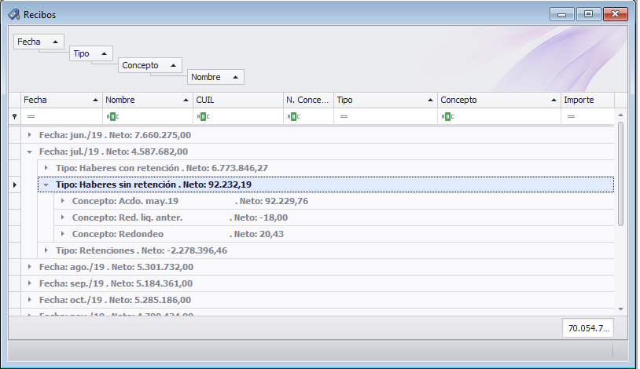Click the filter operator icon under Concepto
Screen dimensions: 640x369
pyautogui.click(x=447, y=116)
